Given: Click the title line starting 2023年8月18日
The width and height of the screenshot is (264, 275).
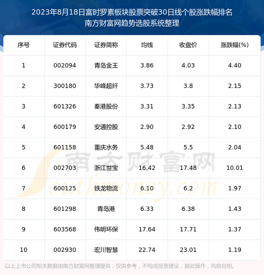Looking at the screenshot, I should tap(132, 12).
